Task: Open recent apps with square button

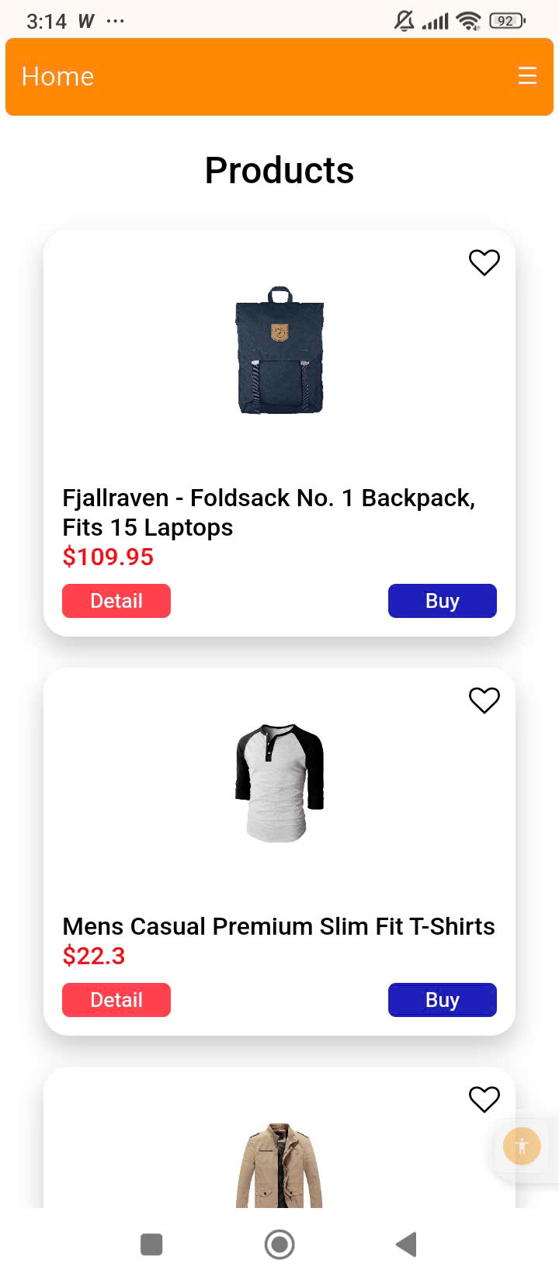Action: point(151,1245)
